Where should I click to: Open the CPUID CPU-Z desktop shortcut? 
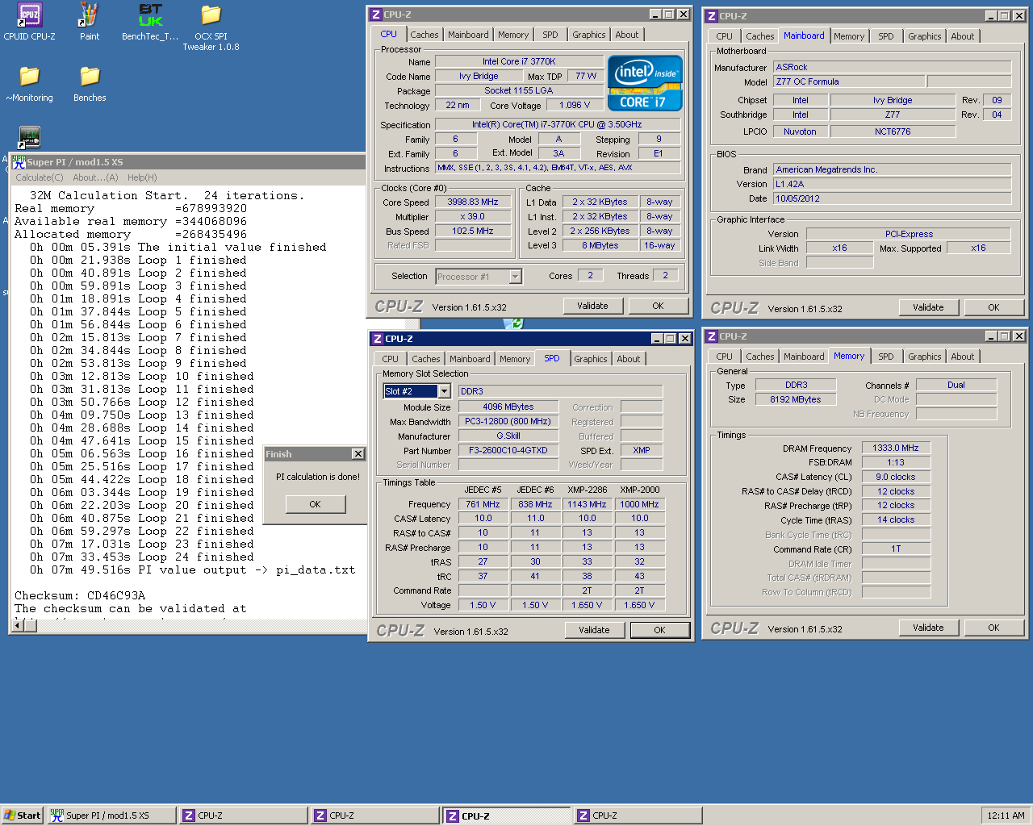(x=29, y=22)
